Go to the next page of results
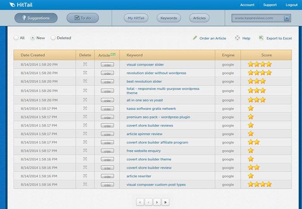Viewport: 302px width, 209px height. click(x=156, y=202)
